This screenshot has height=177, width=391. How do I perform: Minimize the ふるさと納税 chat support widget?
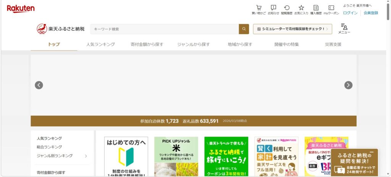372,152
